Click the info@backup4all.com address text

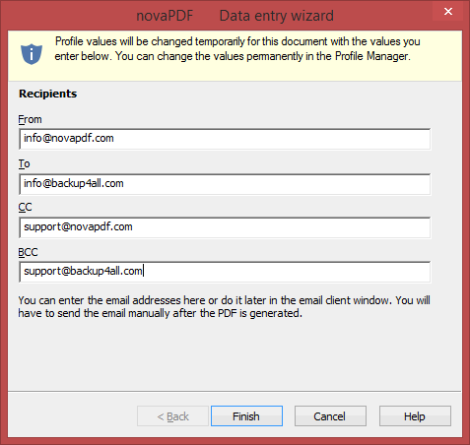pyautogui.click(x=74, y=183)
